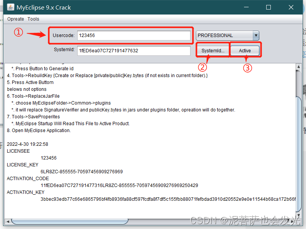The height and width of the screenshot is (229, 306).
Task: Click the line 'belows not options'
Action: tap(27, 89)
